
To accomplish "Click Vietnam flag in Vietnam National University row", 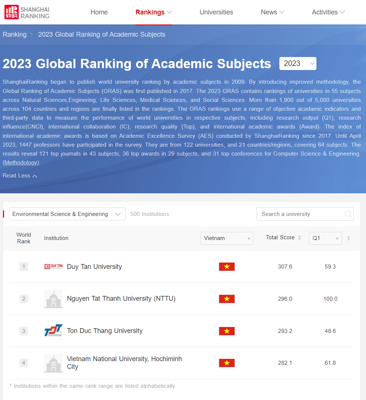I will (x=227, y=363).
